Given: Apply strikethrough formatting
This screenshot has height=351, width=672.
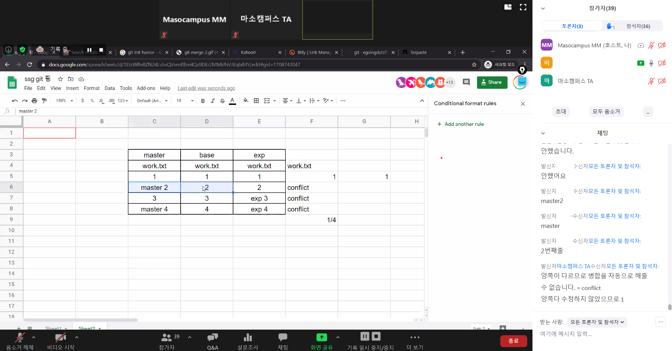Looking at the screenshot, I should click(222, 101).
